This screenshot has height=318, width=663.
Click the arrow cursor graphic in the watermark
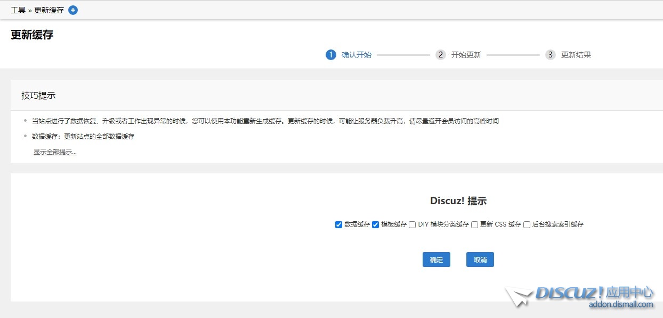coord(519,296)
